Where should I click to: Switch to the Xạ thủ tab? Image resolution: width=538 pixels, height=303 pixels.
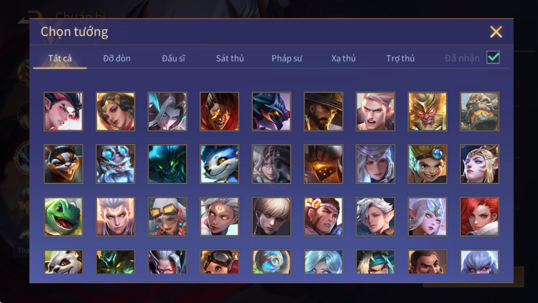[344, 58]
